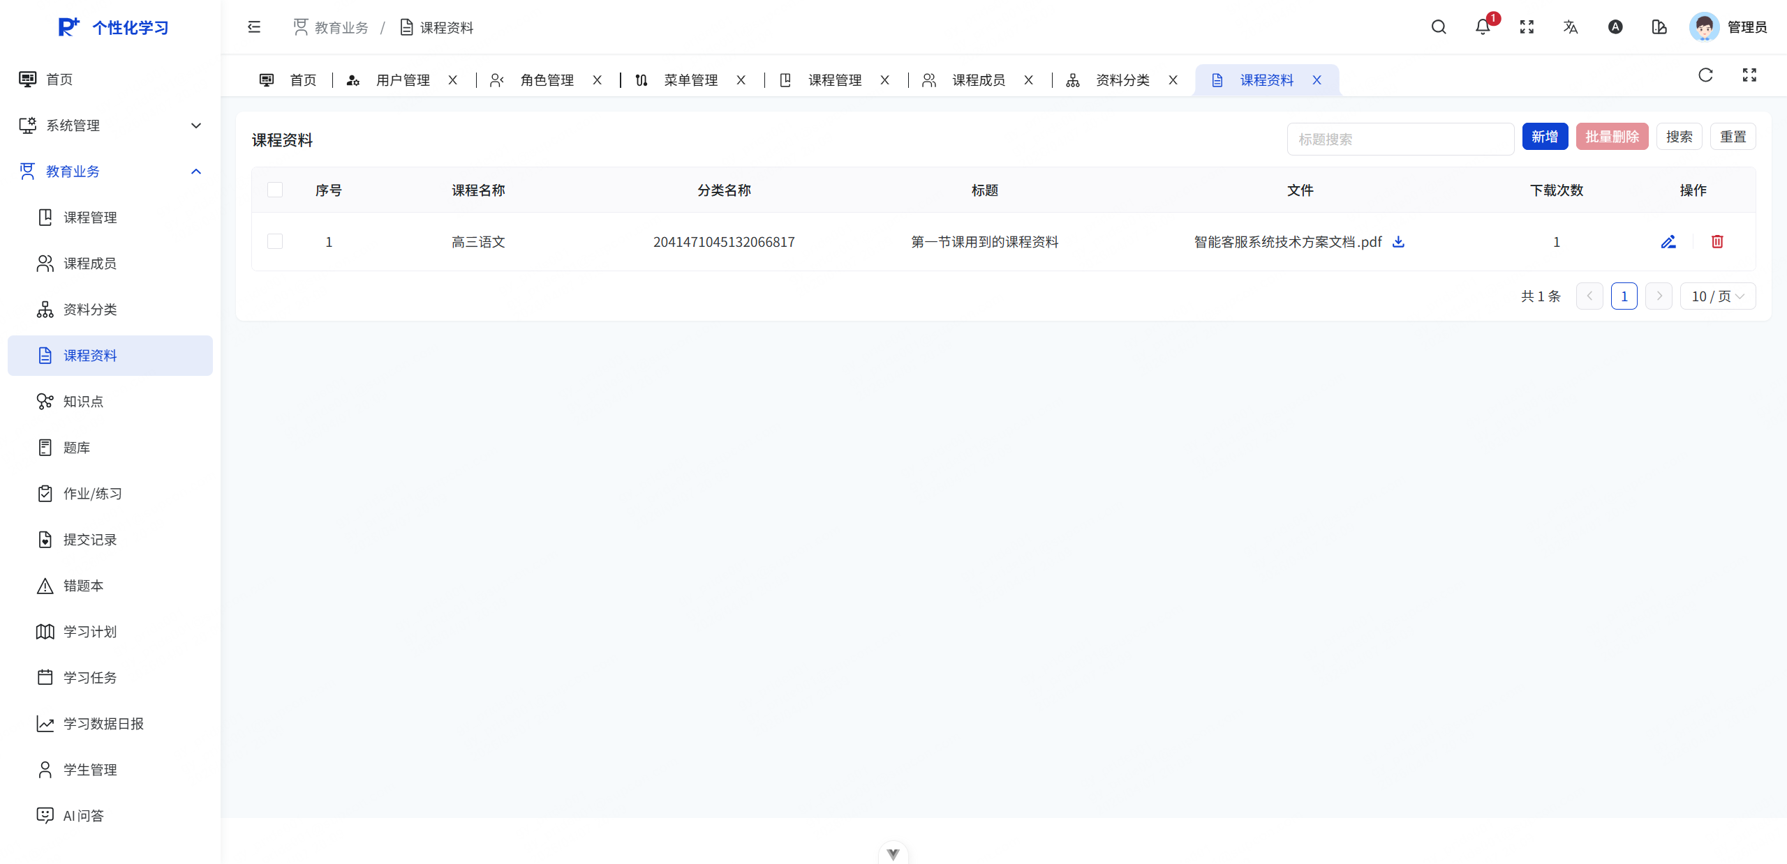Screen dimensions: 1787x864
Task: Open the notification bell
Action: [1483, 27]
